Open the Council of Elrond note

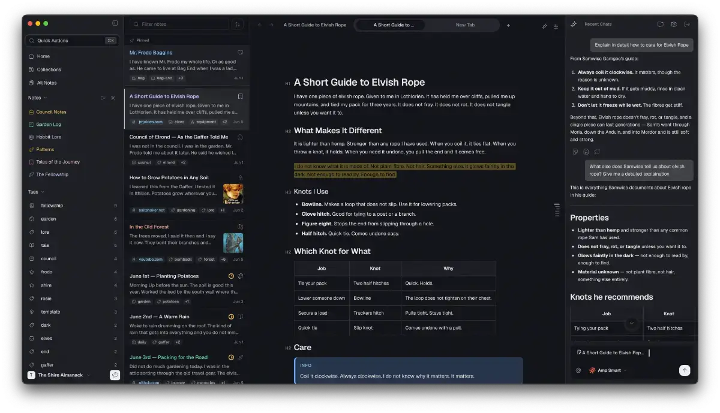(x=187, y=149)
